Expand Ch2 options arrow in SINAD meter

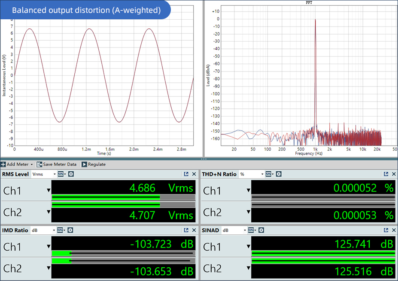coord(248,269)
